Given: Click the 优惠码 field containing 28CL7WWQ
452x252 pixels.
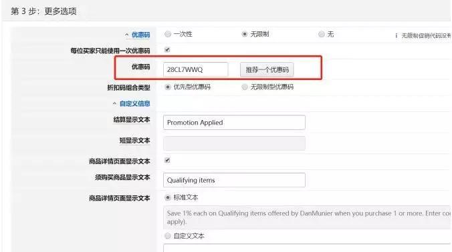Looking at the screenshot, I should tap(195, 69).
